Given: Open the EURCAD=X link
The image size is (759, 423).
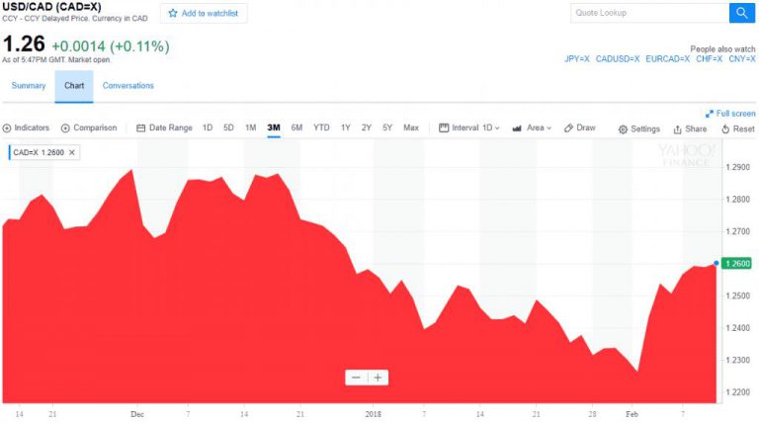Looking at the screenshot, I should click(x=667, y=59).
